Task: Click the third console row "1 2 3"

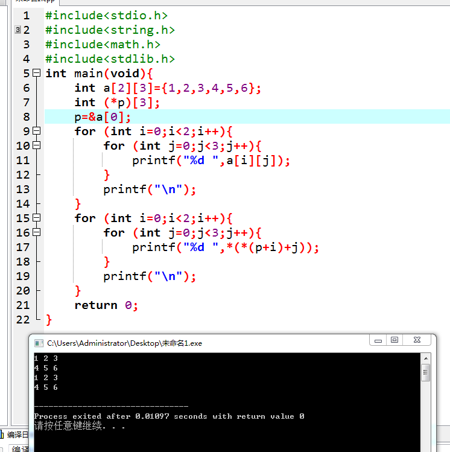Action: point(46,378)
